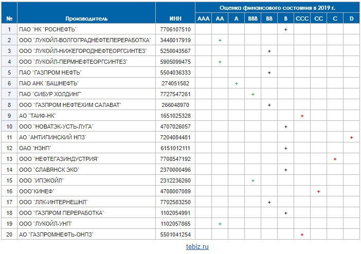Select the cell АО `АНТИПИНСКИЙ НПЗ`

point(86,137)
